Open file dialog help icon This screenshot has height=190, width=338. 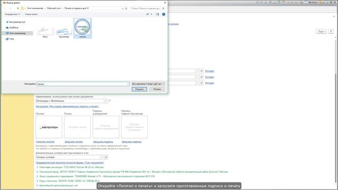pyautogui.click(x=164, y=14)
